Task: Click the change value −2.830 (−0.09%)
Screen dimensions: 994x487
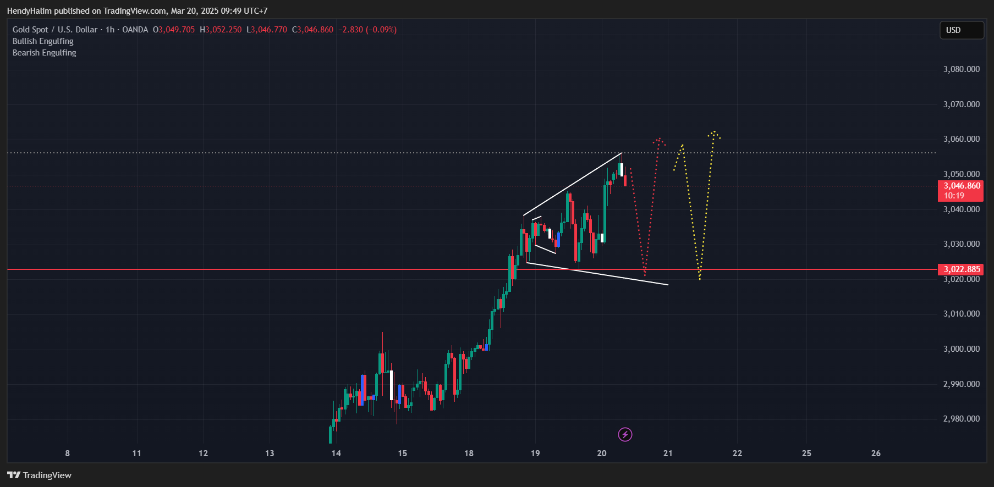Action: 367,30
